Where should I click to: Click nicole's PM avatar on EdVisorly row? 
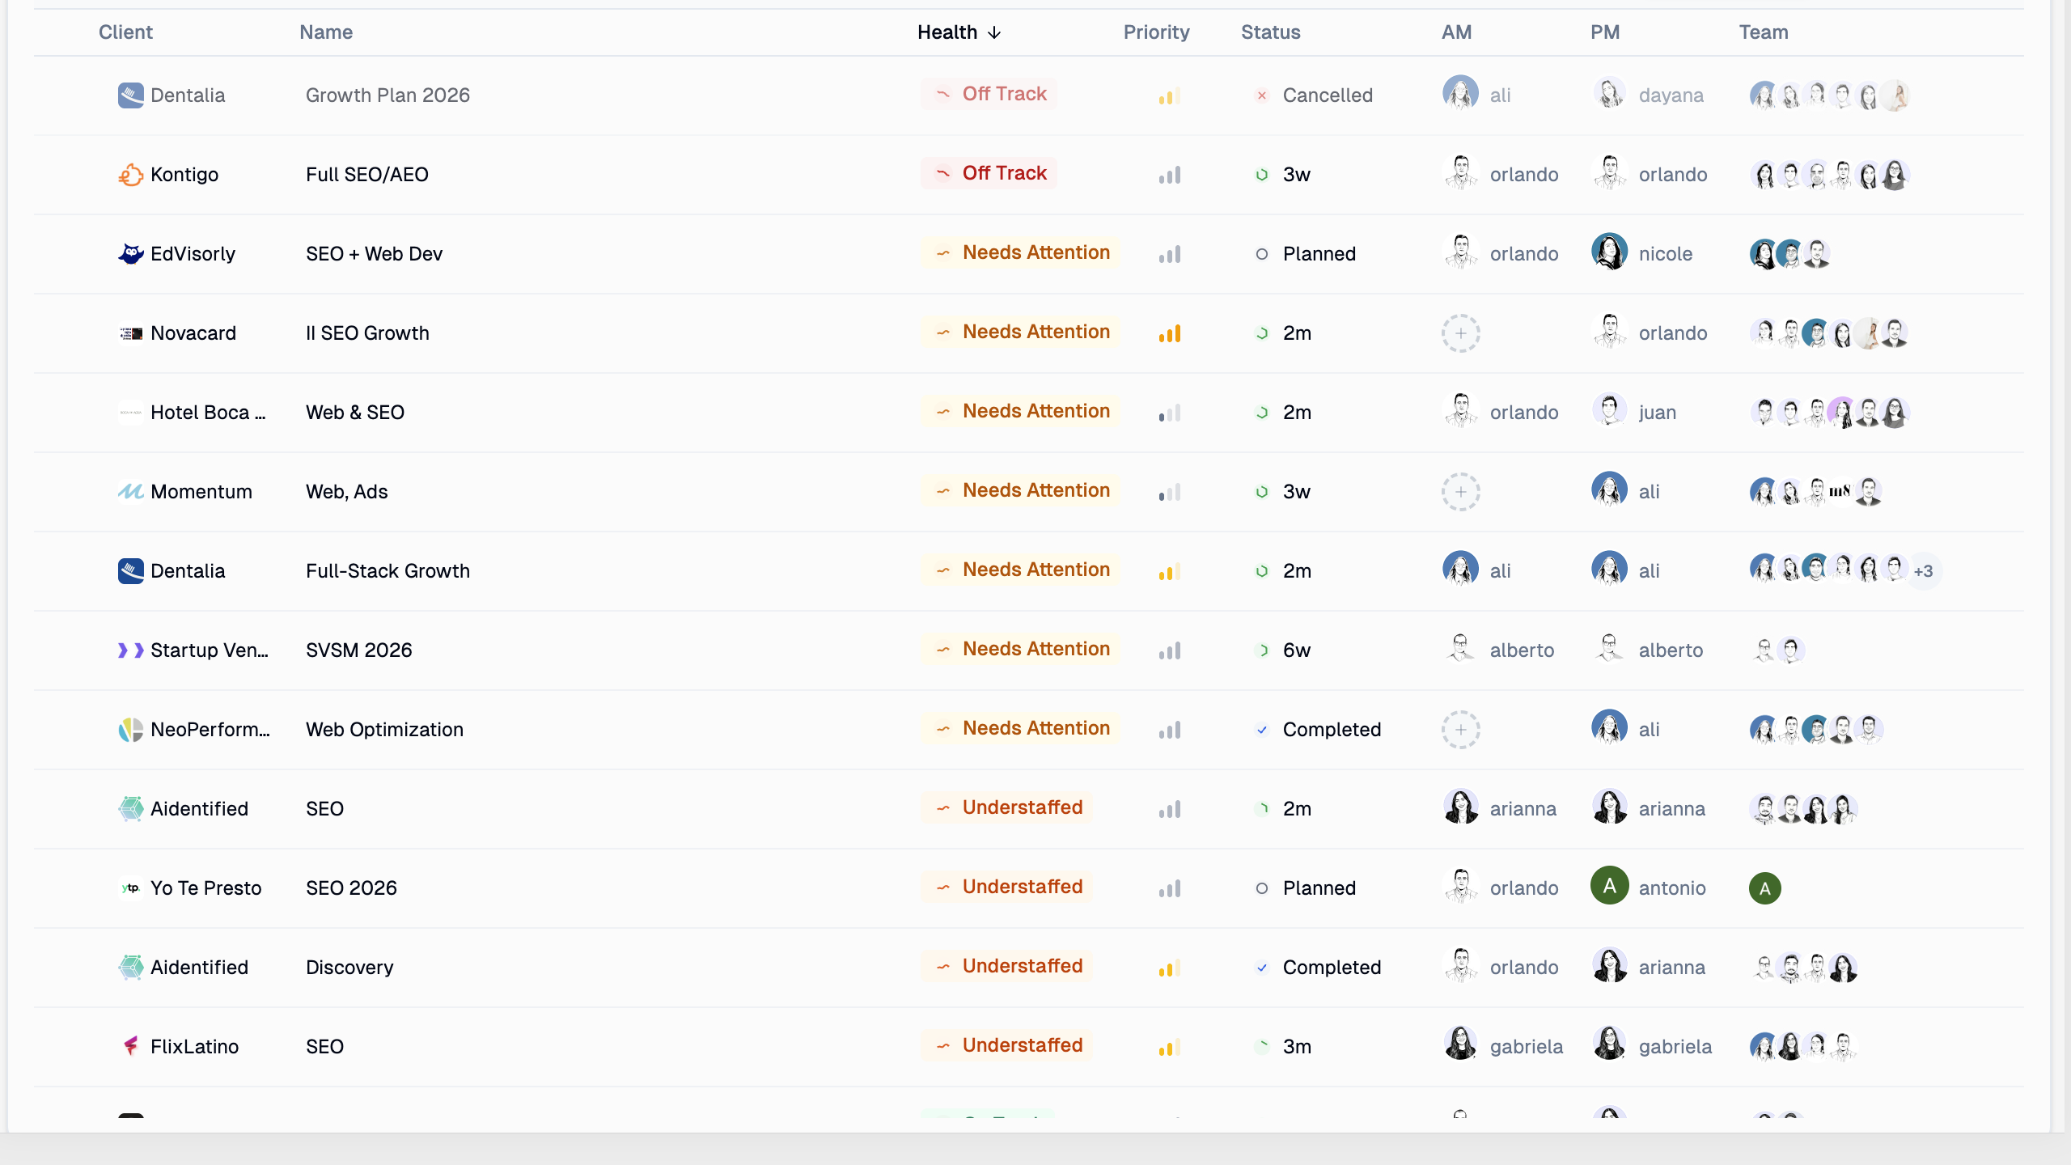point(1611,252)
